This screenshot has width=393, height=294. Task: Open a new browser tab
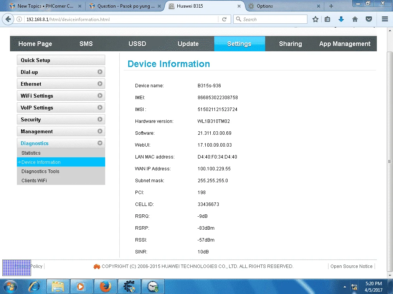331,6
